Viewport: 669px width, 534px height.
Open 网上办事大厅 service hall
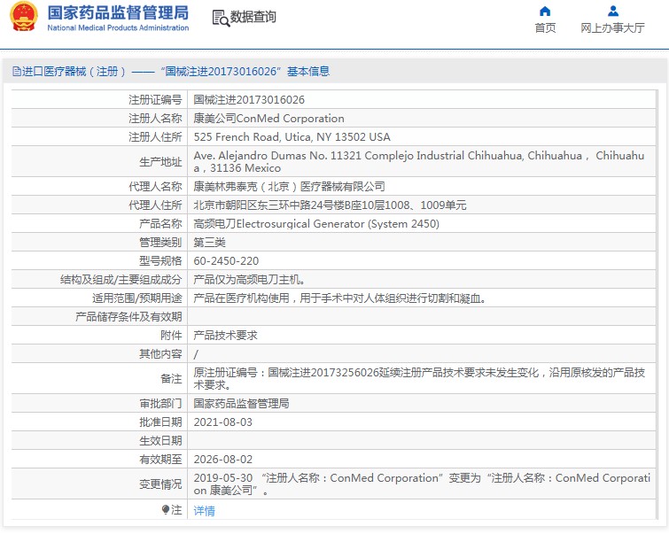612,27
